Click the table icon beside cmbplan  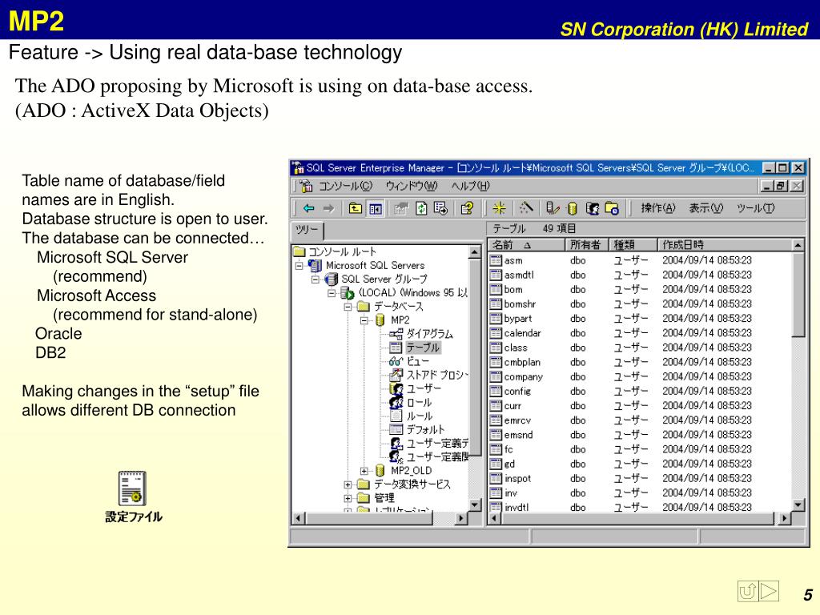pos(496,363)
